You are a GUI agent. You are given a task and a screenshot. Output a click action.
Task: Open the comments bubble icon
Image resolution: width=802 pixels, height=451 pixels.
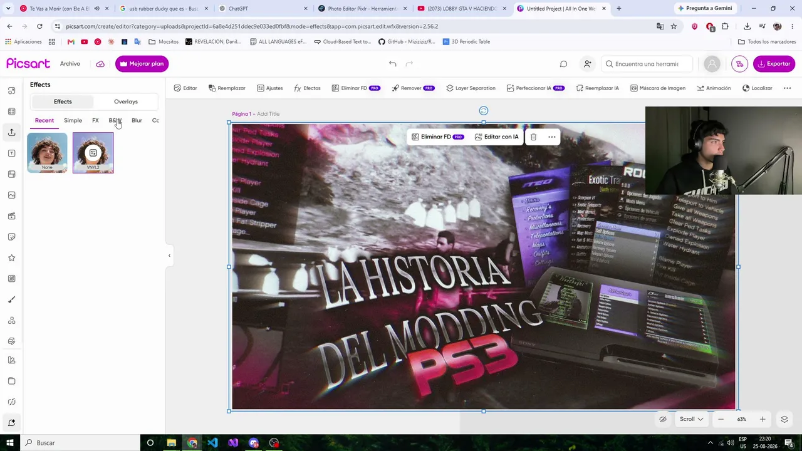[563, 64]
